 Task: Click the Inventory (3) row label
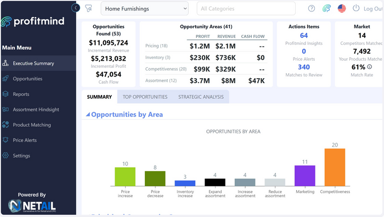click(x=157, y=57)
